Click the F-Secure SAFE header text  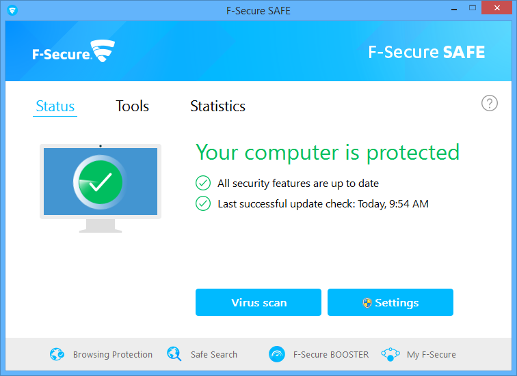(x=426, y=53)
